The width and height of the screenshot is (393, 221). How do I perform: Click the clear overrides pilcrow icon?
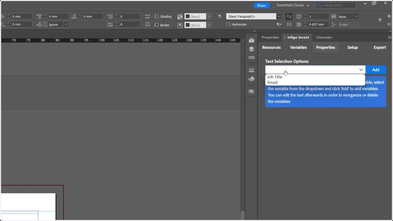point(279,25)
